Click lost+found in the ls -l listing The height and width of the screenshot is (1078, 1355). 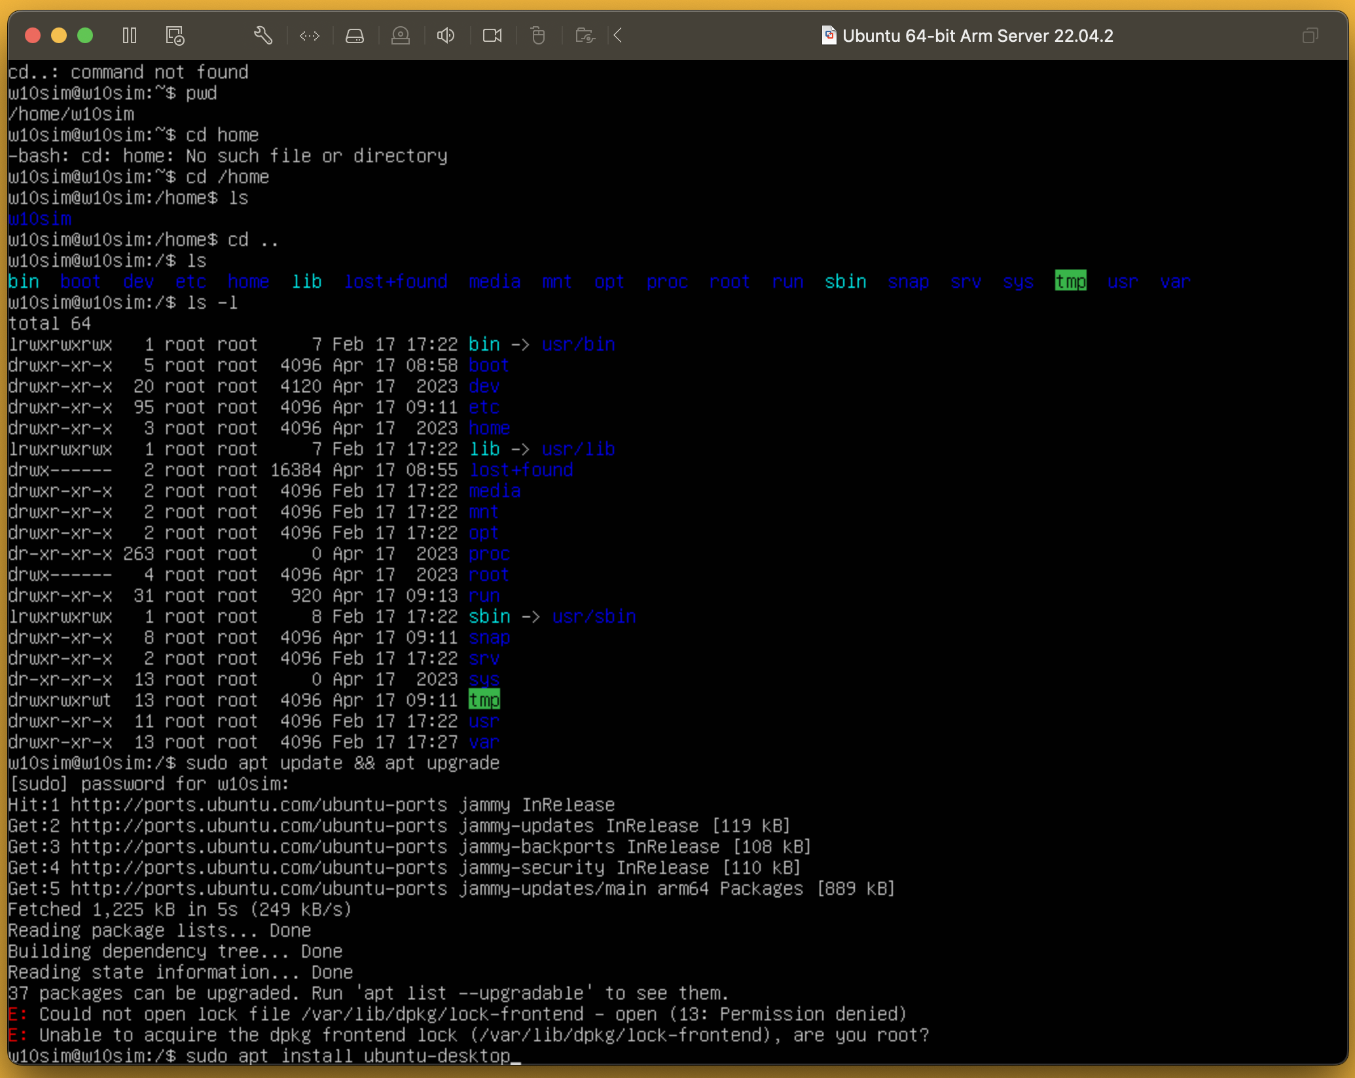521,470
